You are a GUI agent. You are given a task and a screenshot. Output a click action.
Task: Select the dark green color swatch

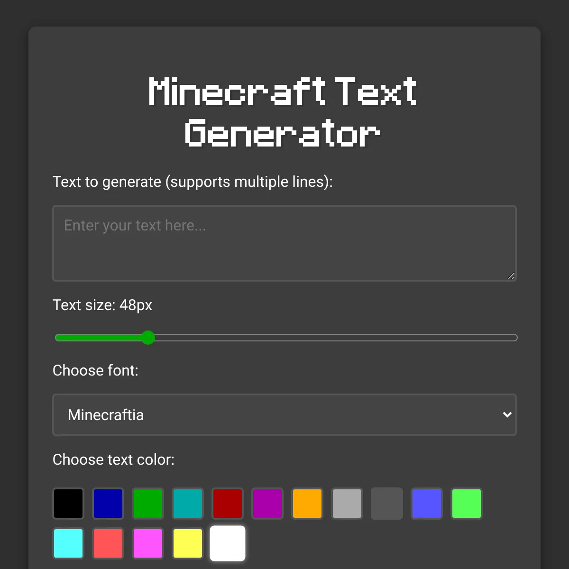pos(148,504)
